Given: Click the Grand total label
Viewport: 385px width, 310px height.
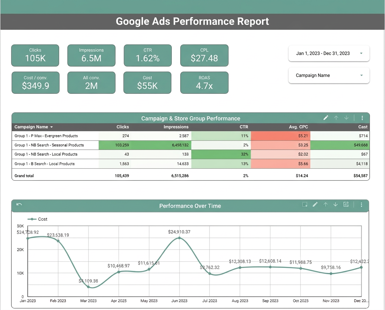Looking at the screenshot, I should click(x=24, y=176).
